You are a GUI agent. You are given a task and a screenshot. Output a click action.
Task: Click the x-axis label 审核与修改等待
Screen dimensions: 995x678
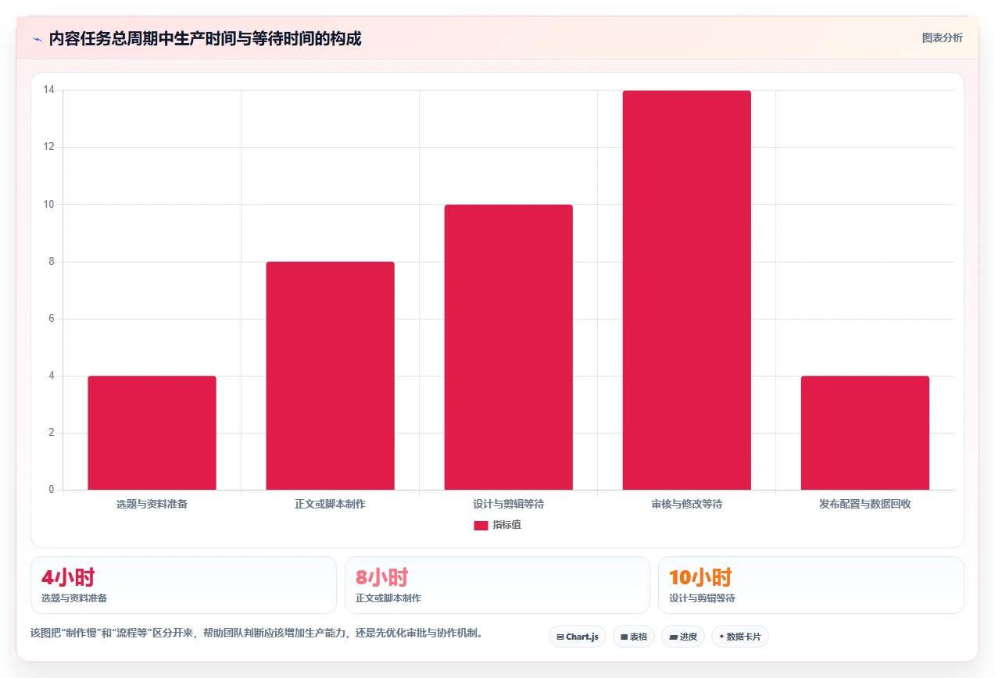click(x=687, y=504)
